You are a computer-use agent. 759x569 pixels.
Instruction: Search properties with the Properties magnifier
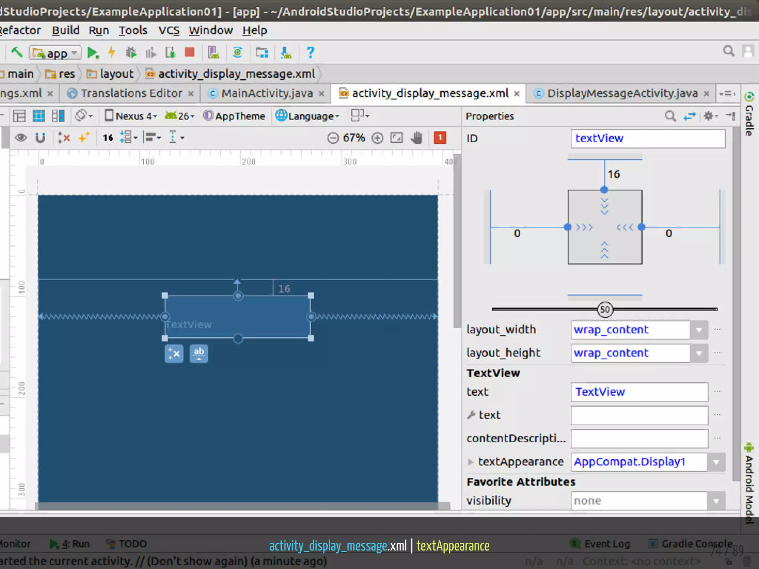point(670,116)
